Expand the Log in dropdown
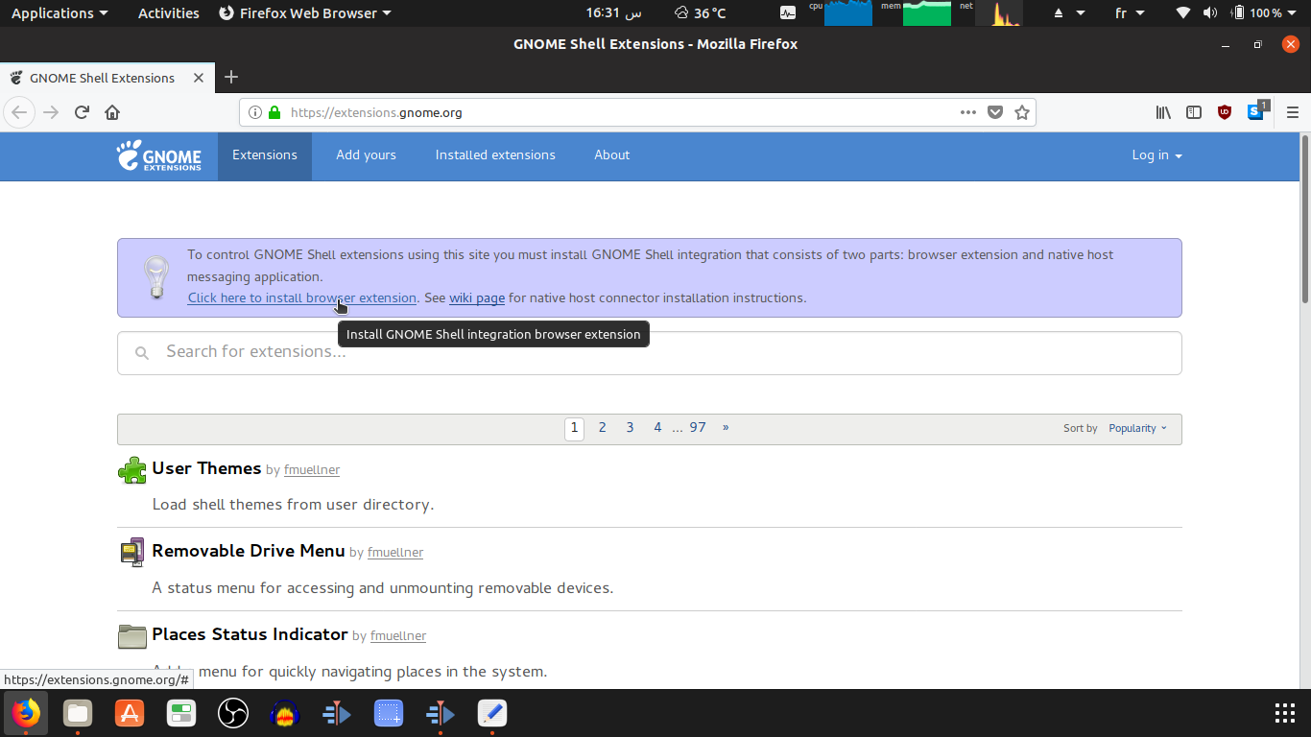This screenshot has height=737, width=1311. point(1156,155)
